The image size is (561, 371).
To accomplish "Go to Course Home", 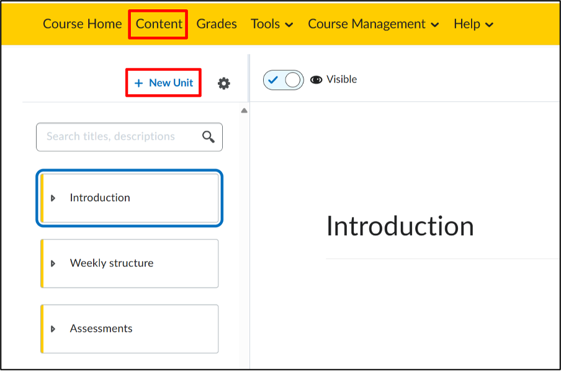I will tap(83, 24).
